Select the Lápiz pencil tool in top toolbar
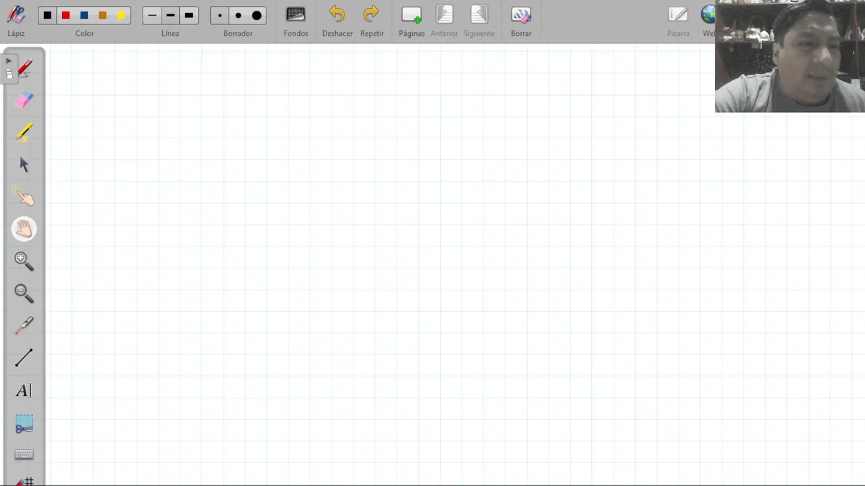The image size is (865, 486). pos(16,20)
